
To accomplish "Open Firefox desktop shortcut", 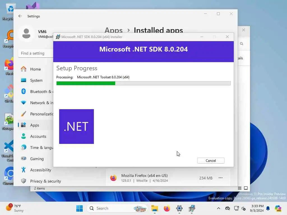I will tap(9, 67).
